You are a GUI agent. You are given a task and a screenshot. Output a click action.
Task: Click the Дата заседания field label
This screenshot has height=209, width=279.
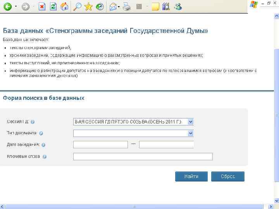[x=23, y=144]
